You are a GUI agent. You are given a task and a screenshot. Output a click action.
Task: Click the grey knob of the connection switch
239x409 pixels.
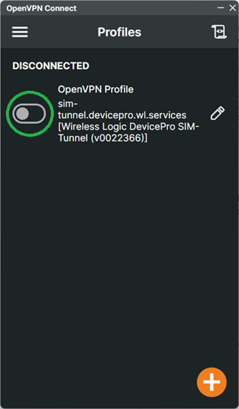(22, 114)
